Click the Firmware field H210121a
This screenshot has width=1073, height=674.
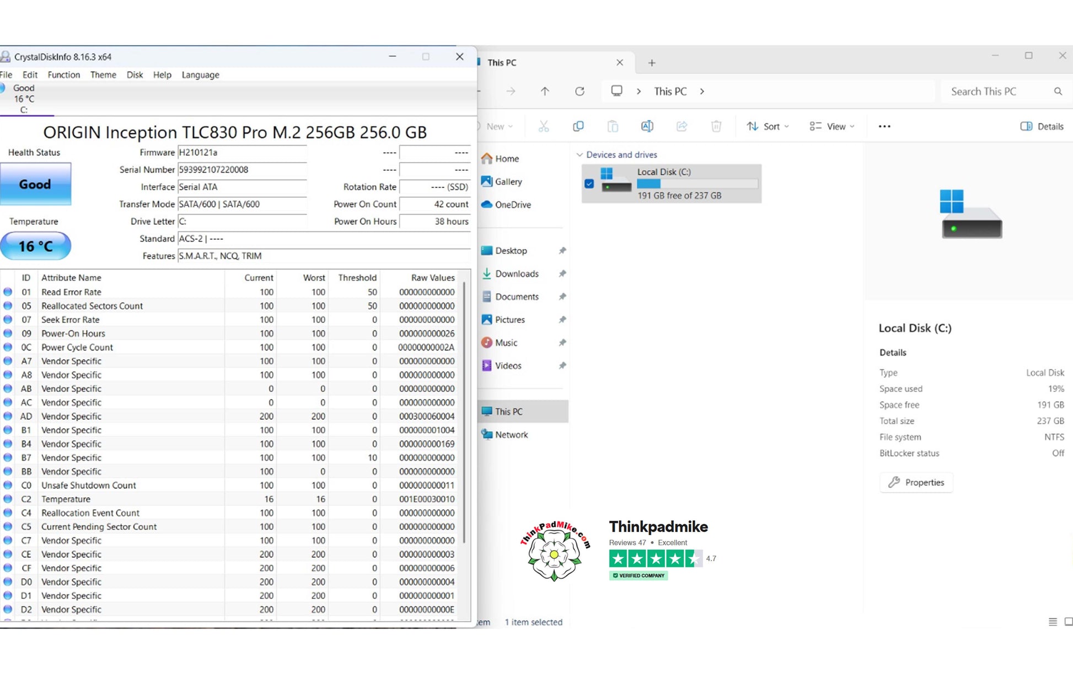pyautogui.click(x=242, y=153)
